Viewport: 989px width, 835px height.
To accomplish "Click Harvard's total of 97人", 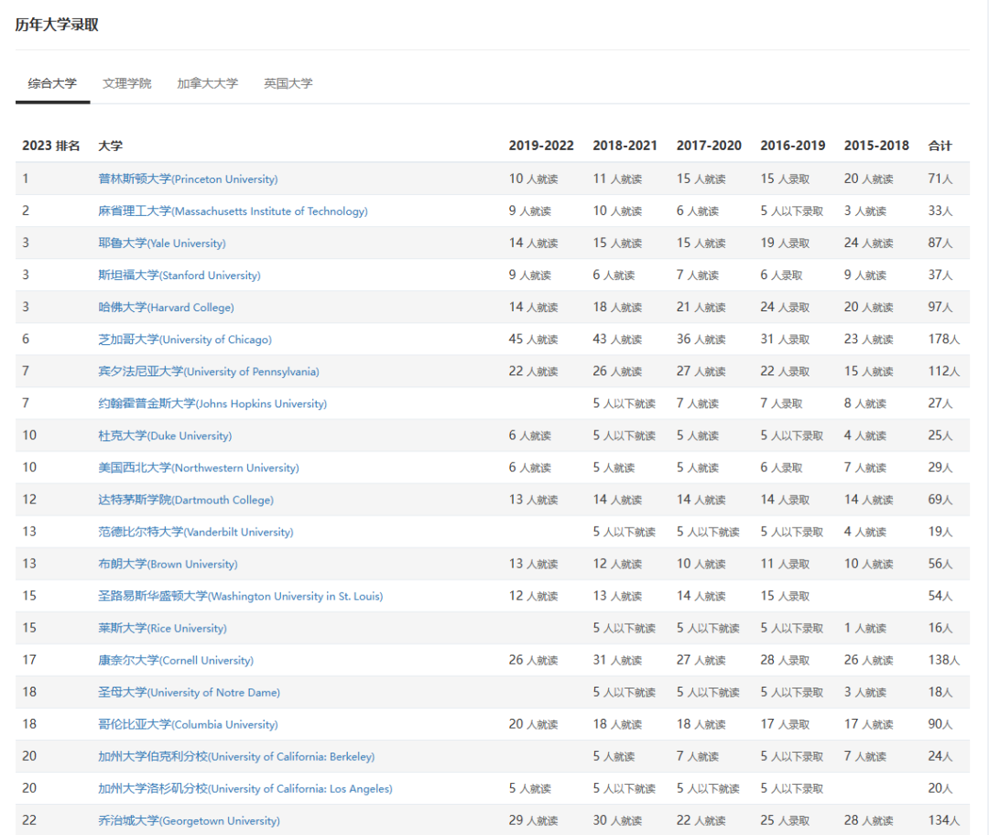I will [x=940, y=307].
